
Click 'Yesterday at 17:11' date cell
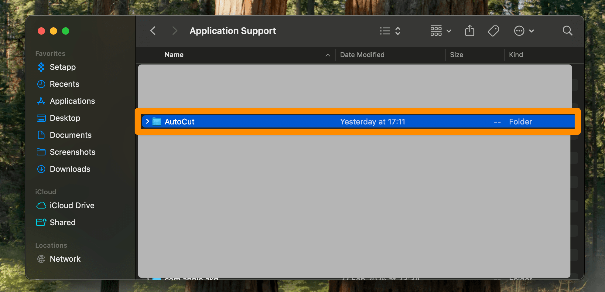373,122
